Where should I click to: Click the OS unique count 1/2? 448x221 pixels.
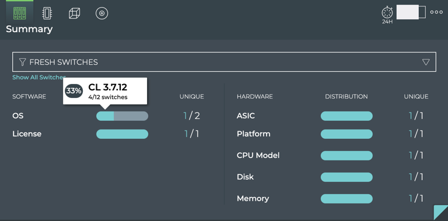pyautogui.click(x=192, y=116)
